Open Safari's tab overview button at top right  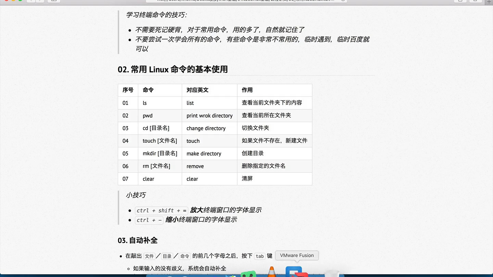click(x=475, y=1)
